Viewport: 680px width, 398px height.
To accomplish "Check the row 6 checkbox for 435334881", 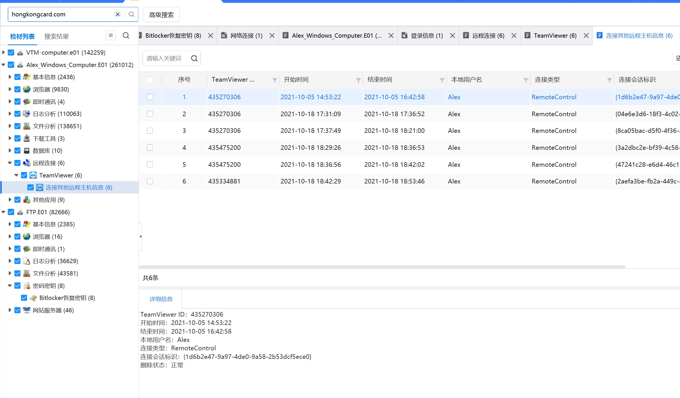I will point(150,181).
